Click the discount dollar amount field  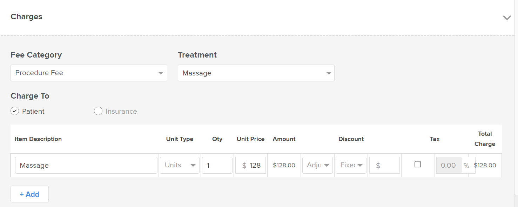tap(384, 165)
